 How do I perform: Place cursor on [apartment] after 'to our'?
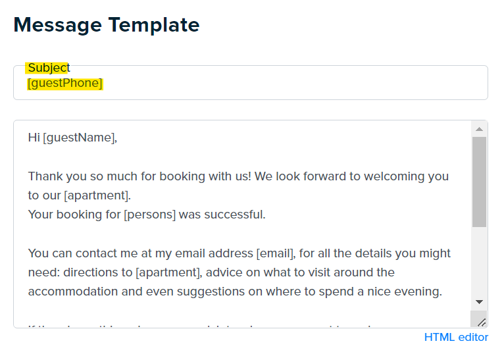96,195
